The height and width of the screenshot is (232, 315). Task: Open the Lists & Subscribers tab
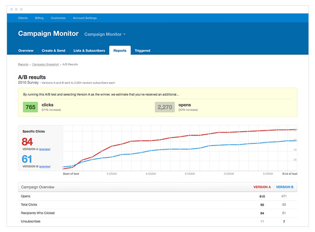(89, 51)
